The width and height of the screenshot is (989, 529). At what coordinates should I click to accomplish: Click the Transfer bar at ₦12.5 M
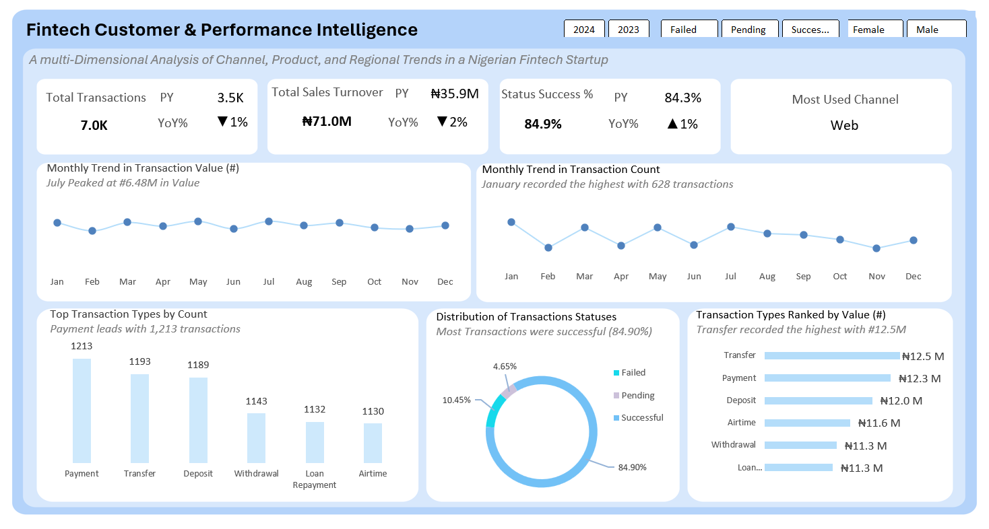tap(832, 356)
